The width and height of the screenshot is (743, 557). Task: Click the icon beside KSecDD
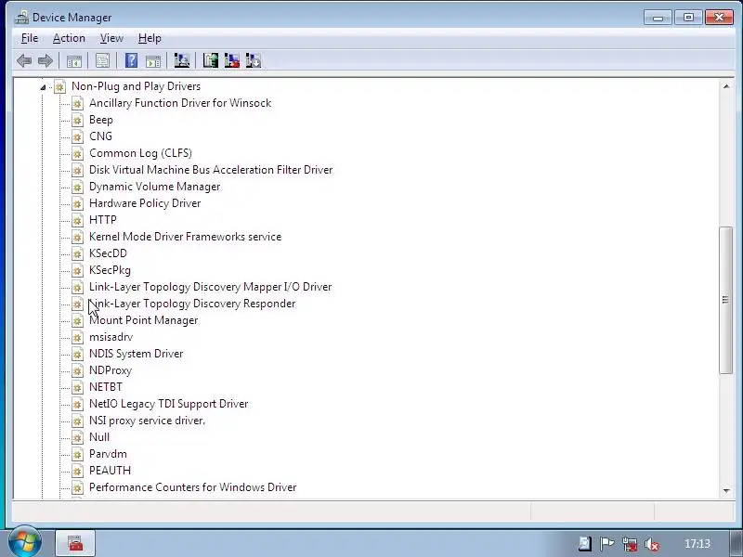(x=77, y=253)
